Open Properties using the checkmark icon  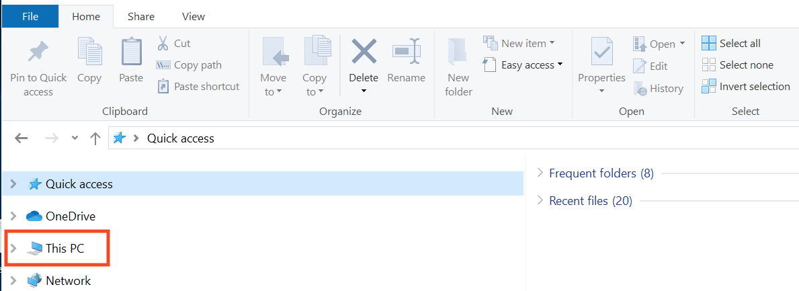coord(601,52)
